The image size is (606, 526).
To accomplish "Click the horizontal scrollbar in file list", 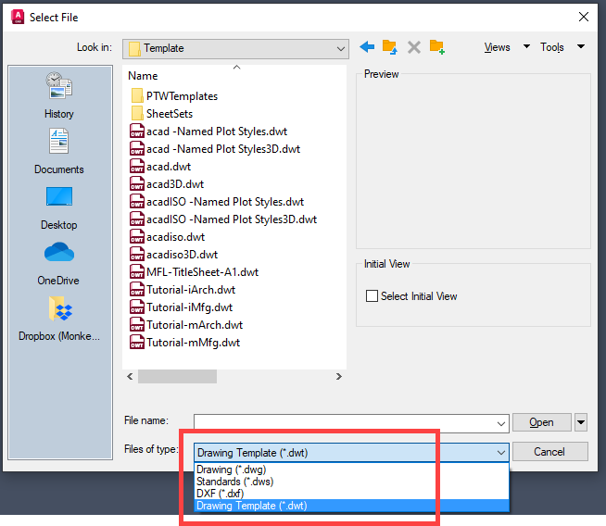I will coord(178,377).
